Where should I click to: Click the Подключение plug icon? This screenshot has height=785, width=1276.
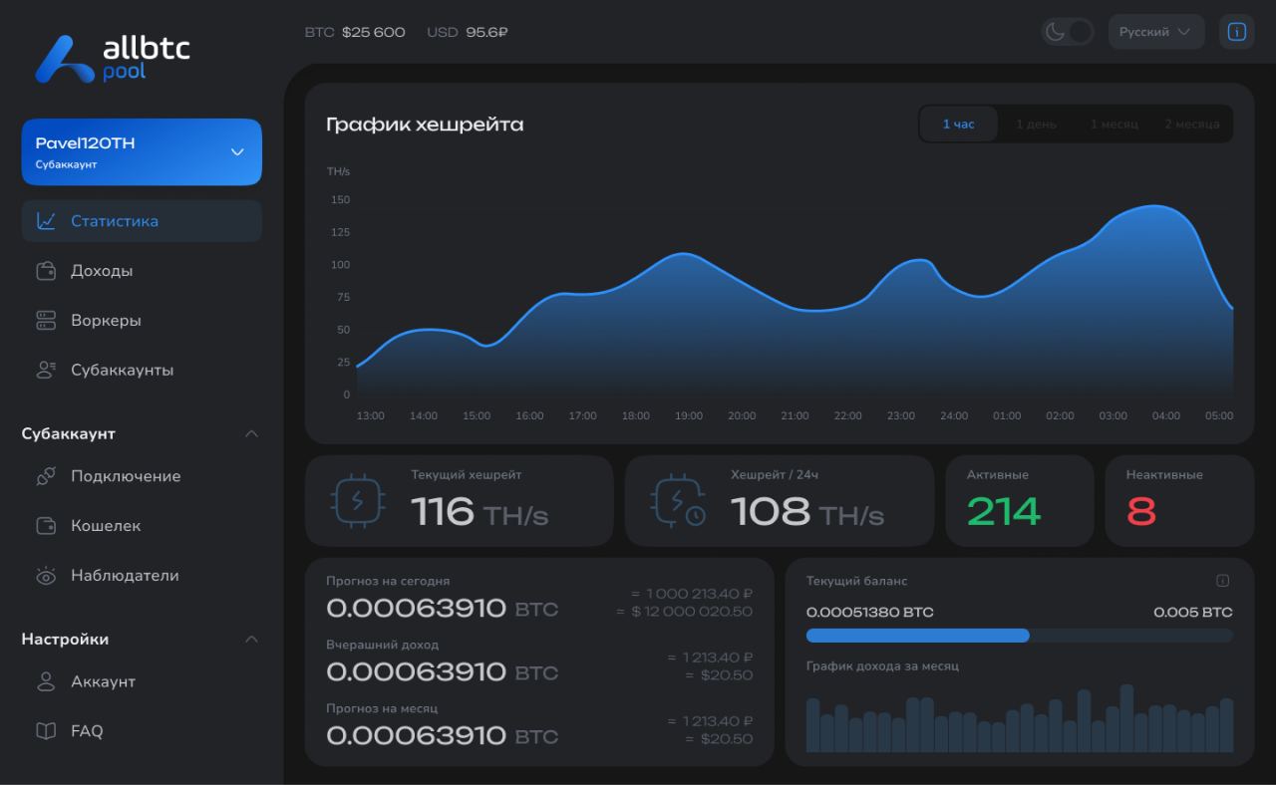[46, 476]
